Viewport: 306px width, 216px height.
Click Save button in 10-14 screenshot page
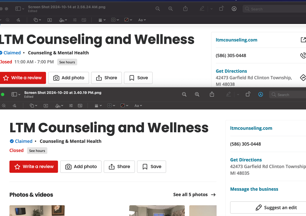point(138,78)
